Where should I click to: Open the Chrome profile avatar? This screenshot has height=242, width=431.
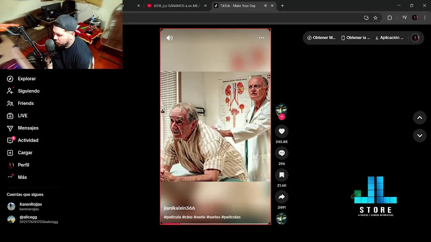415,18
